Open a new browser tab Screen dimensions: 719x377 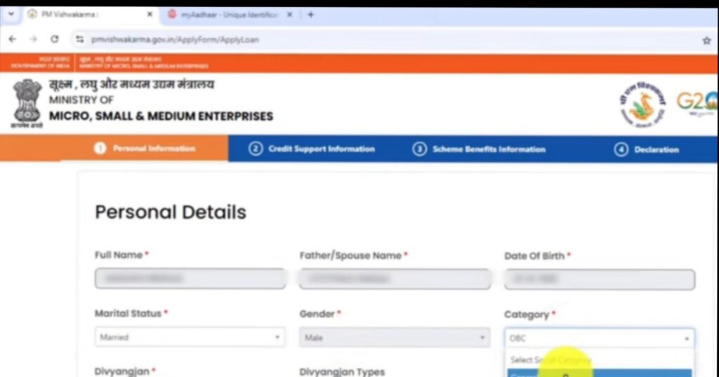tap(311, 15)
